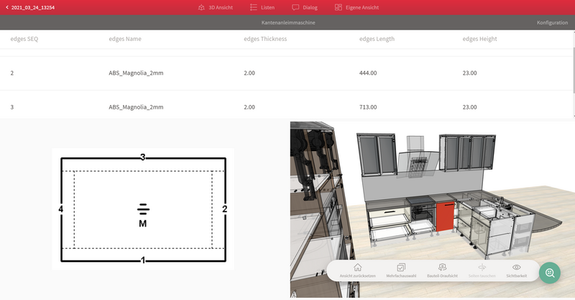This screenshot has width=575, height=300.
Task: Click the Kantenanleimmaschine title
Action: coord(287,23)
